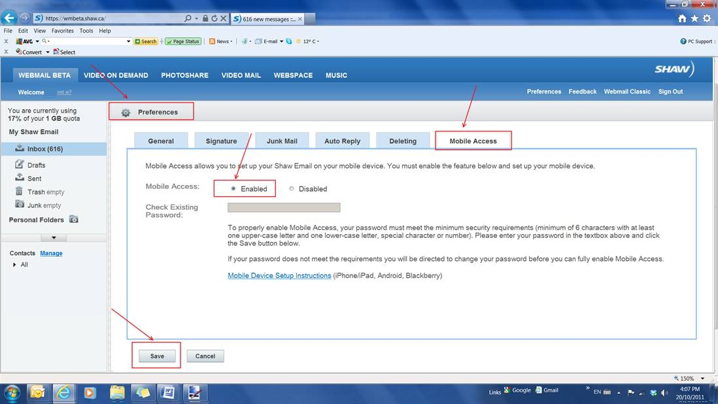Select the Enabled radio button
Screen dimensions: 718x404
[233, 188]
